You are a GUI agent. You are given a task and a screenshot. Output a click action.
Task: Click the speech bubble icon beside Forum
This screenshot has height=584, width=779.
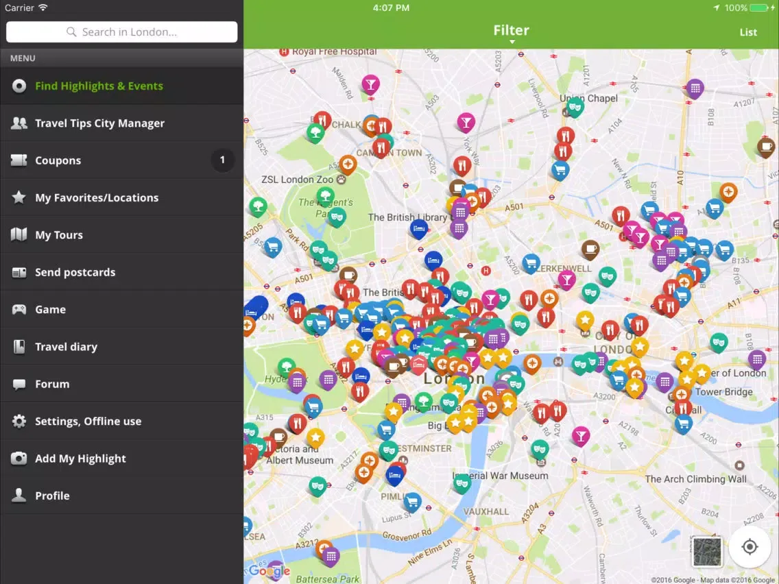(x=19, y=385)
